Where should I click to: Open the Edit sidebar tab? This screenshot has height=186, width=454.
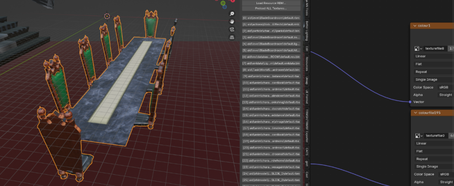pos(306,49)
